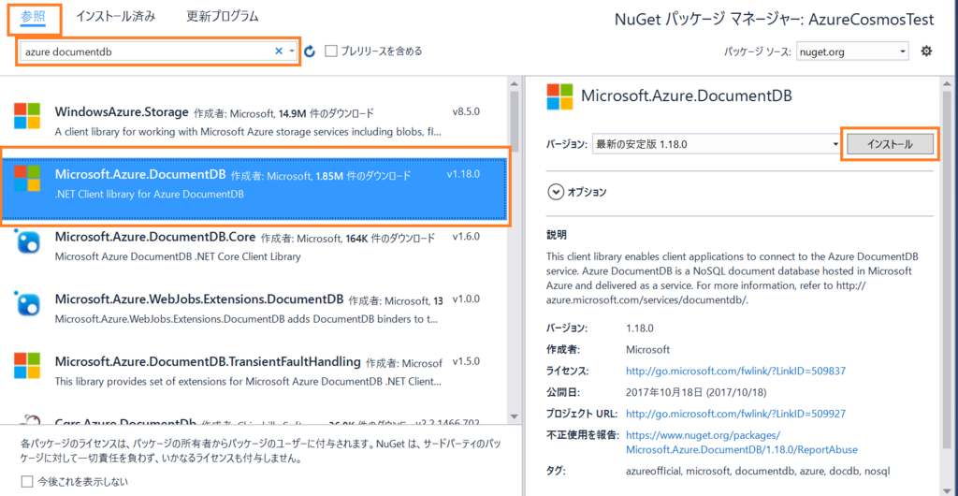
Task: Open NuGet settings gear icon
Action: [x=926, y=51]
